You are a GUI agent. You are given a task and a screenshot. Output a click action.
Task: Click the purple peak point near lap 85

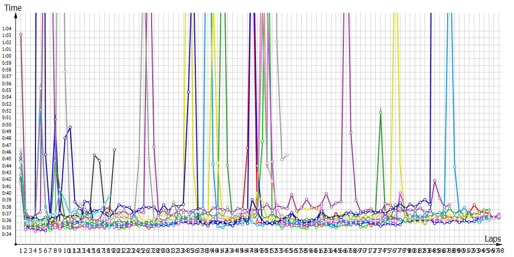click(x=435, y=181)
